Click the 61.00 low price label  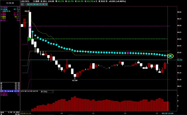(75, 81)
